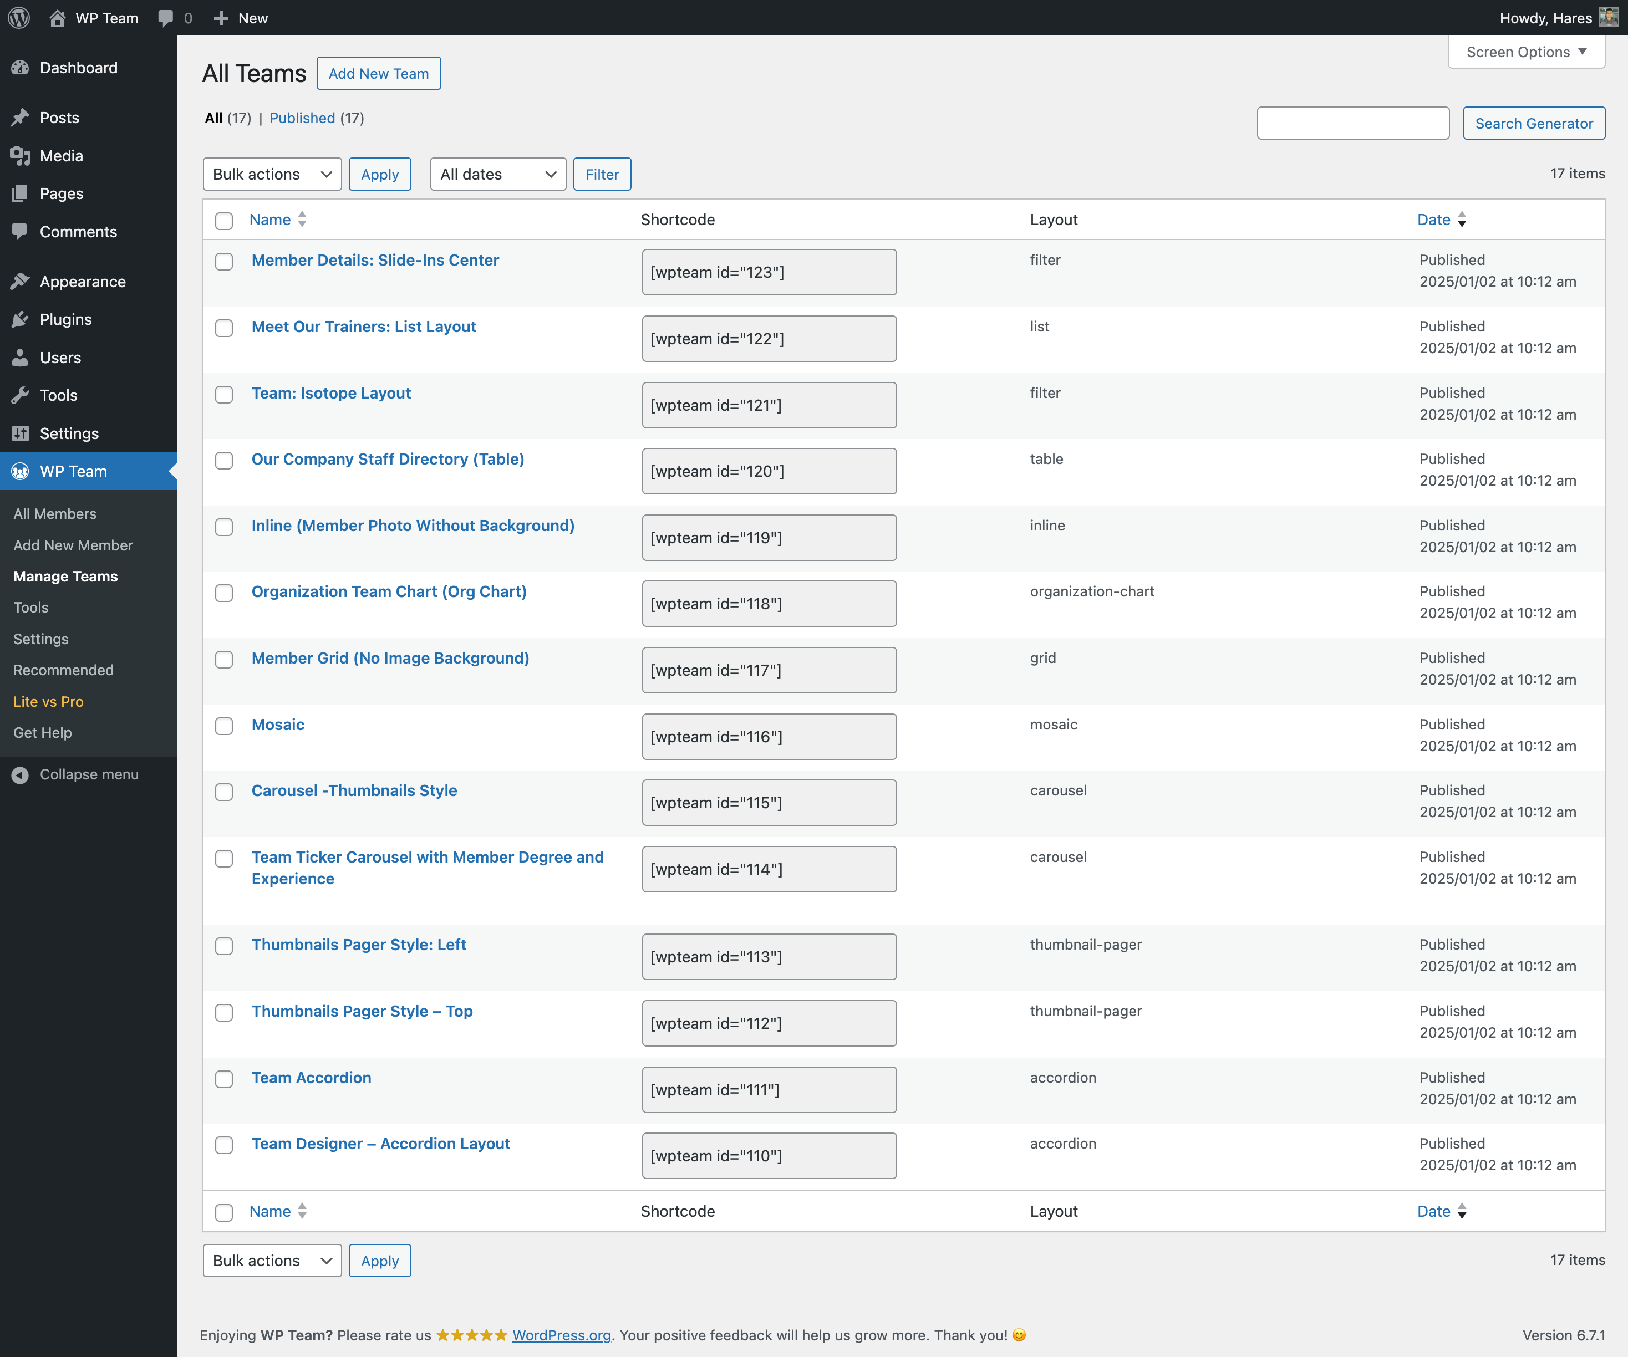Click the home icon beside WP Team

(x=57, y=18)
